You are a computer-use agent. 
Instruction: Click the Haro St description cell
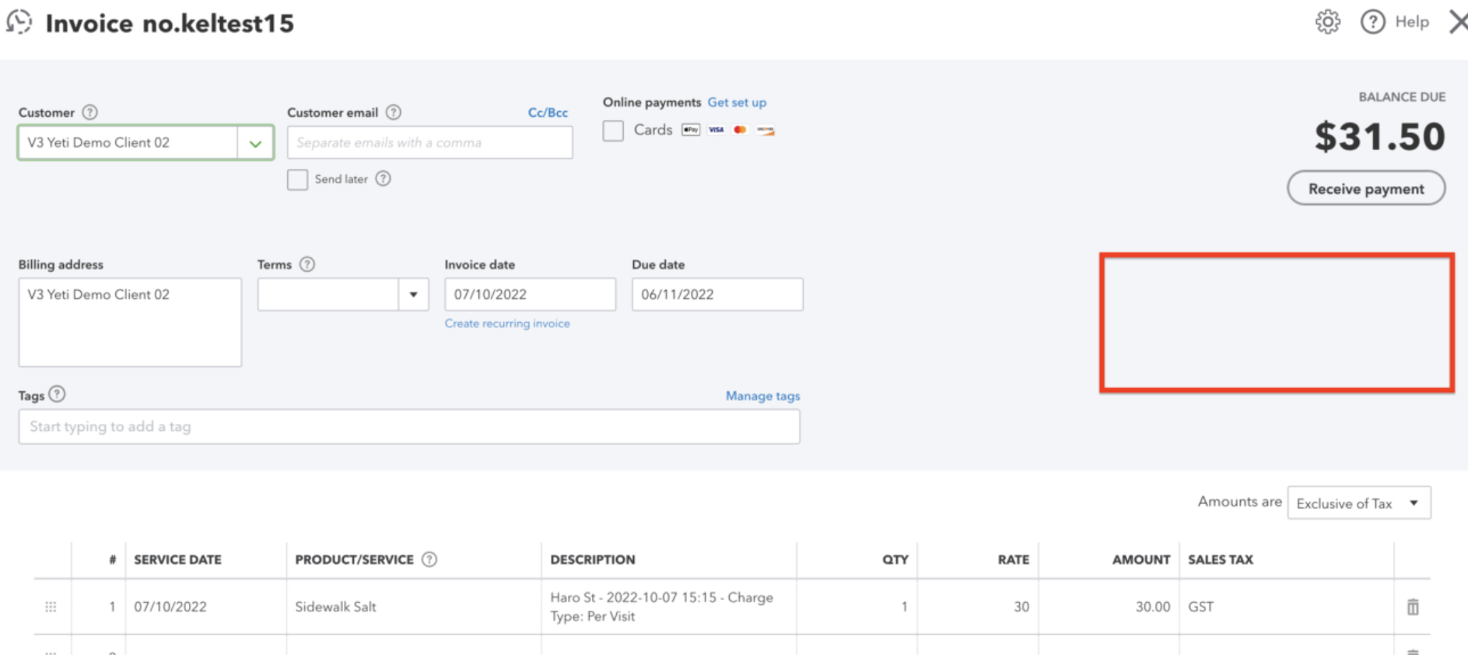668,607
